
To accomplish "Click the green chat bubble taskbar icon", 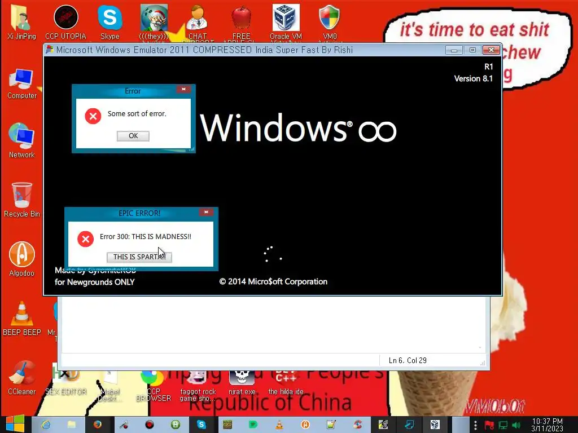I will (253, 425).
